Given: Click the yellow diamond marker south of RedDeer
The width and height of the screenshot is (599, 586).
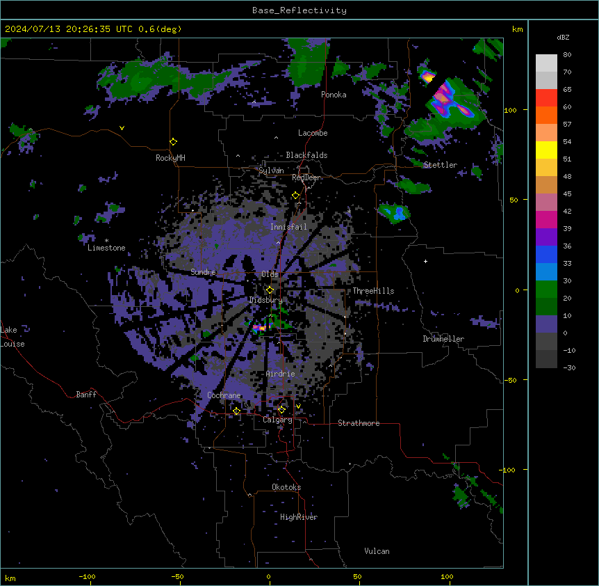Looking at the screenshot, I should point(296,196).
